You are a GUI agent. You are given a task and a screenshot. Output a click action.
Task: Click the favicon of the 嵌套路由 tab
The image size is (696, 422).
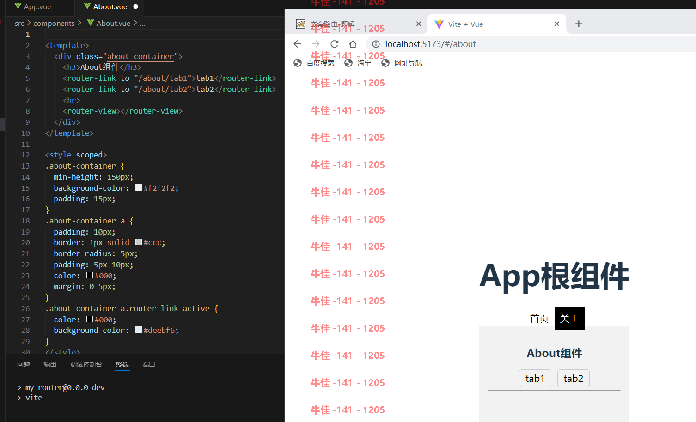tap(301, 24)
